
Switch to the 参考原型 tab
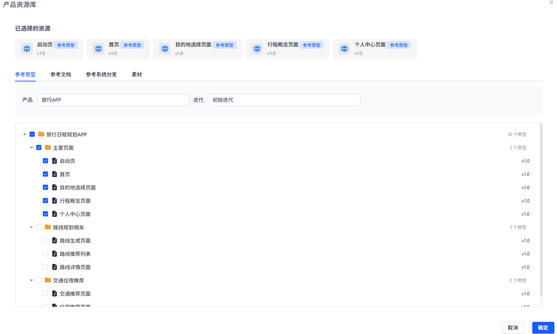(x=25, y=74)
